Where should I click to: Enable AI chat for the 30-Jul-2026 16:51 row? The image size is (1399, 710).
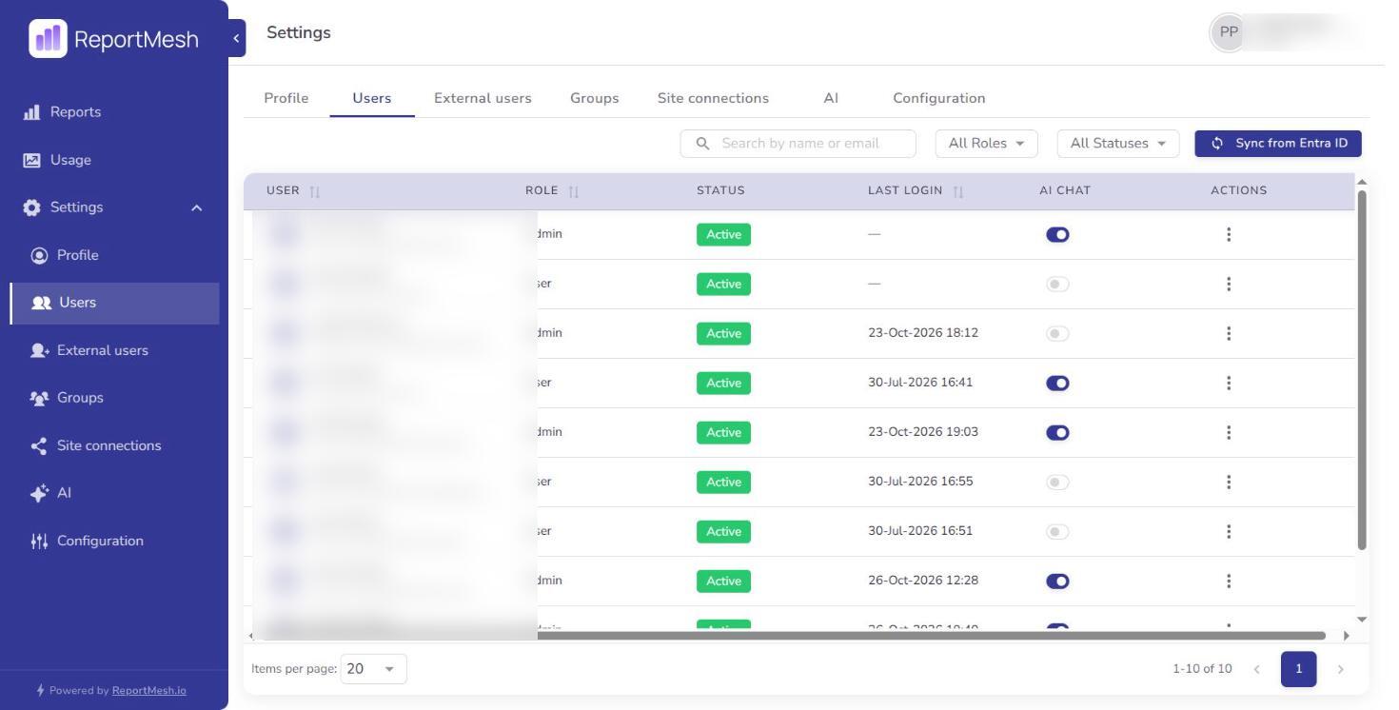pyautogui.click(x=1057, y=532)
